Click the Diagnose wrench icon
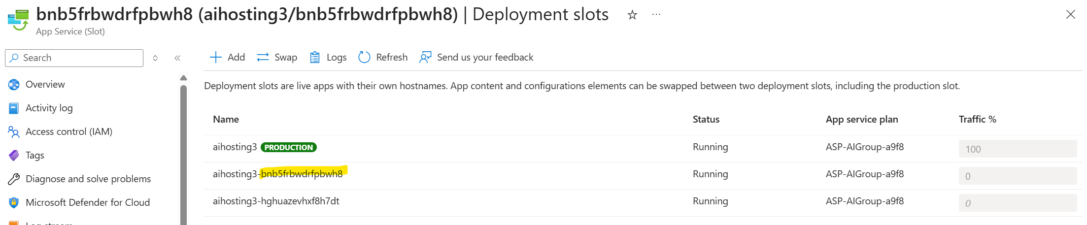 pos(14,179)
